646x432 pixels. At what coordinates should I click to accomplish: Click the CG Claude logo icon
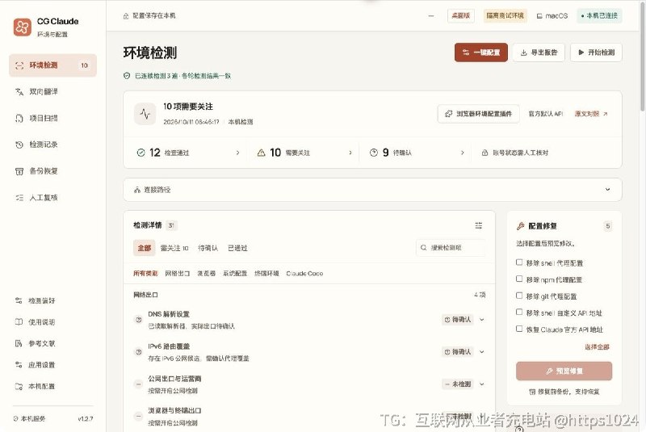point(23,27)
